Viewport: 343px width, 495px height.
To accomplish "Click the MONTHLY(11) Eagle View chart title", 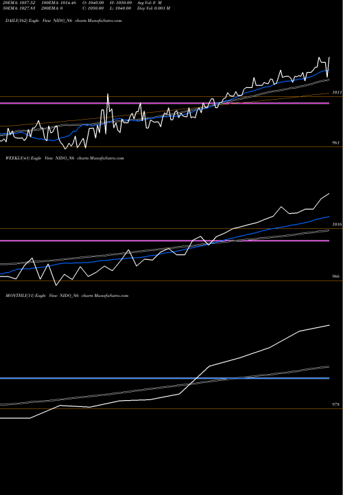I will pyautogui.click(x=67, y=296).
